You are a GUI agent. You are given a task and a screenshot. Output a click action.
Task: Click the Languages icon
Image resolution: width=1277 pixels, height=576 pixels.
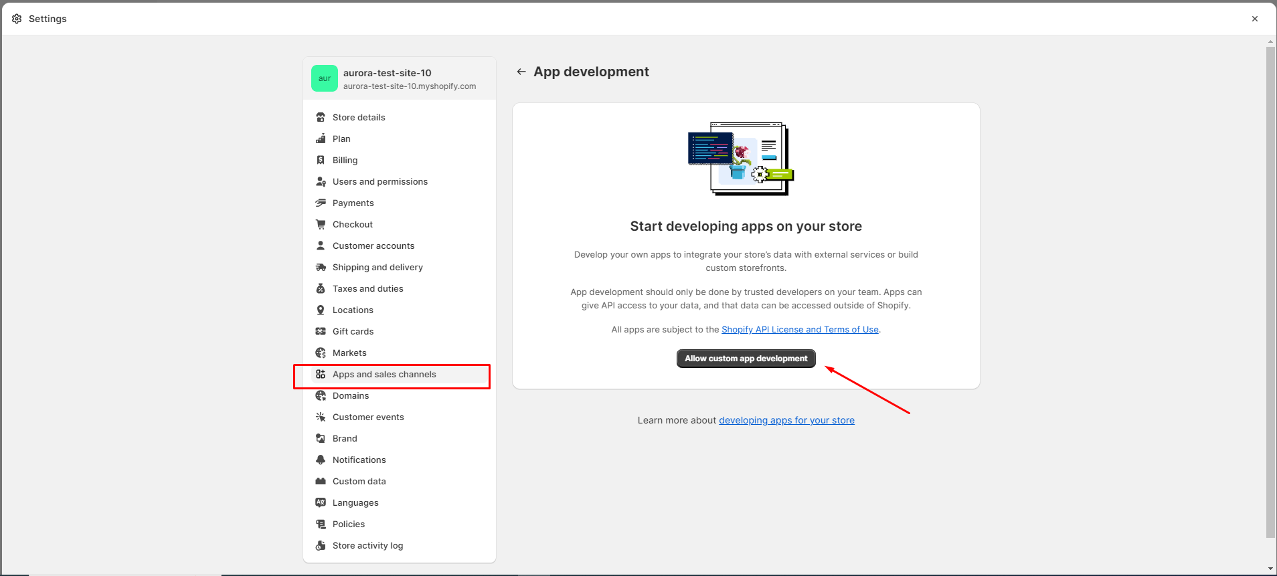[x=321, y=502]
